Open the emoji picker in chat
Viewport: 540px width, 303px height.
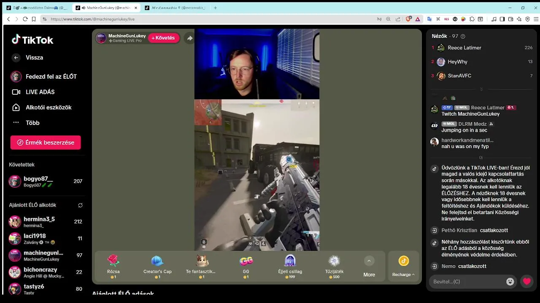click(x=510, y=282)
